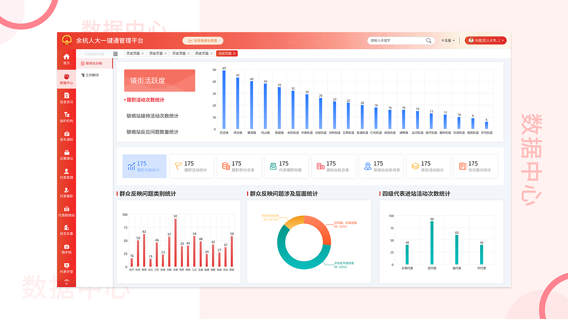Click the yellow donut chart segment
Viewport: 568px width, 319px height.
pyautogui.click(x=293, y=221)
